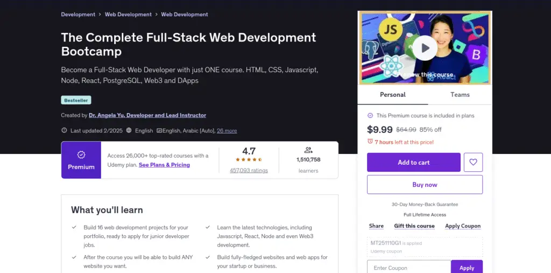The height and width of the screenshot is (273, 551).
Task: Click the alarm clock icon beside 7 hours
Action: [370, 141]
